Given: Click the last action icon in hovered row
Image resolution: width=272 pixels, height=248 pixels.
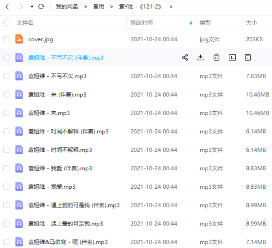Looking at the screenshot, I should [x=248, y=57].
